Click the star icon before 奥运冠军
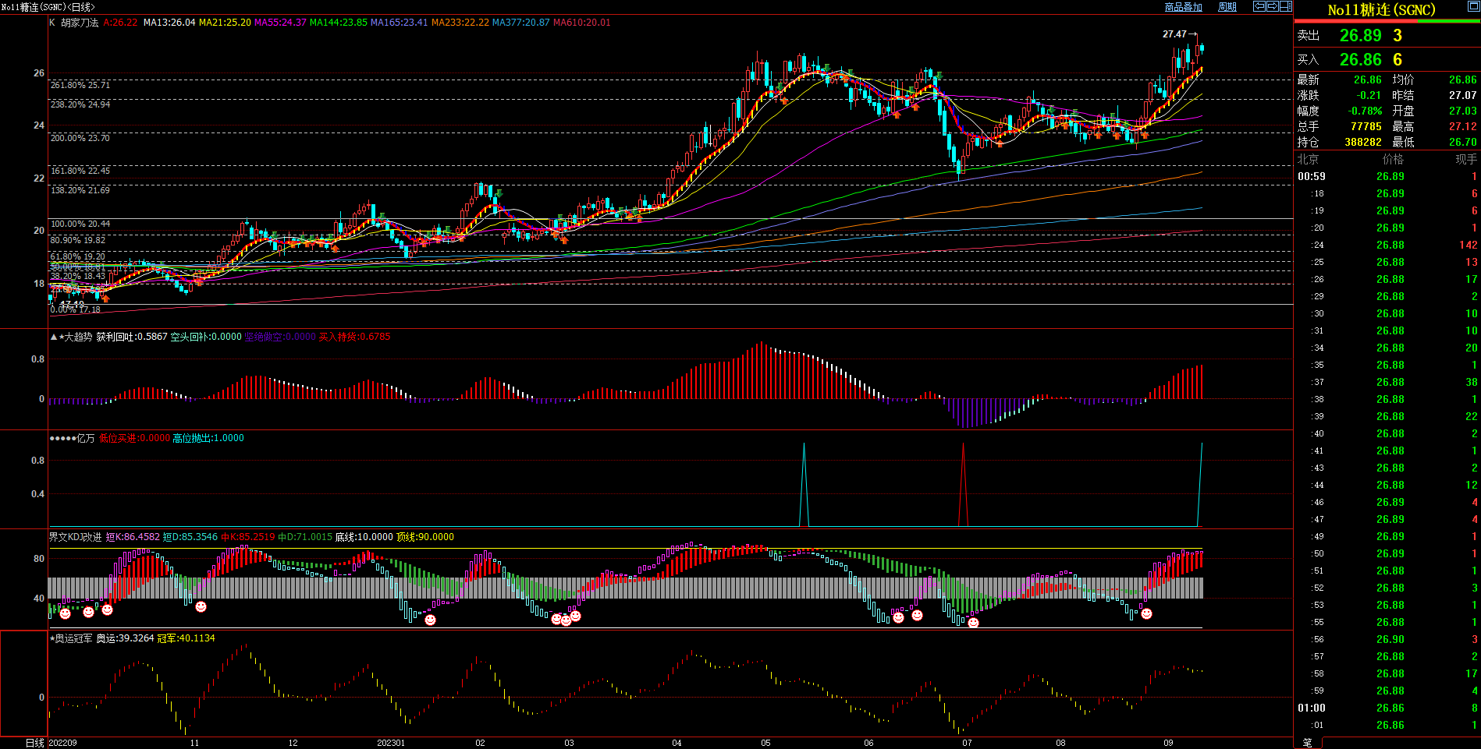Image resolution: width=1481 pixels, height=749 pixels. [x=52, y=638]
